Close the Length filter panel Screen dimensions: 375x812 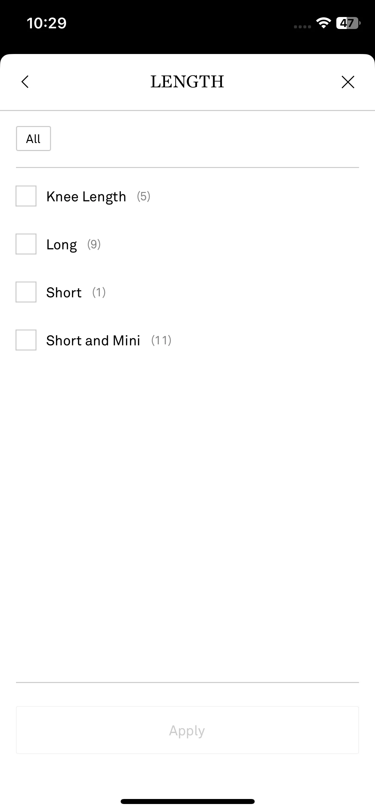click(x=348, y=82)
